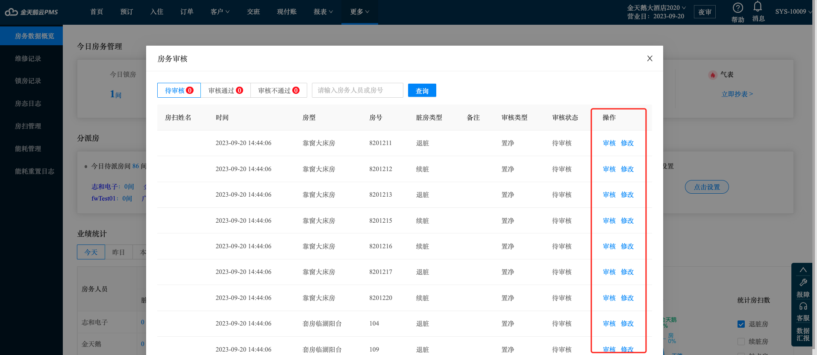Click the 气表 flame icon
This screenshot has width=817, height=355.
(712, 75)
